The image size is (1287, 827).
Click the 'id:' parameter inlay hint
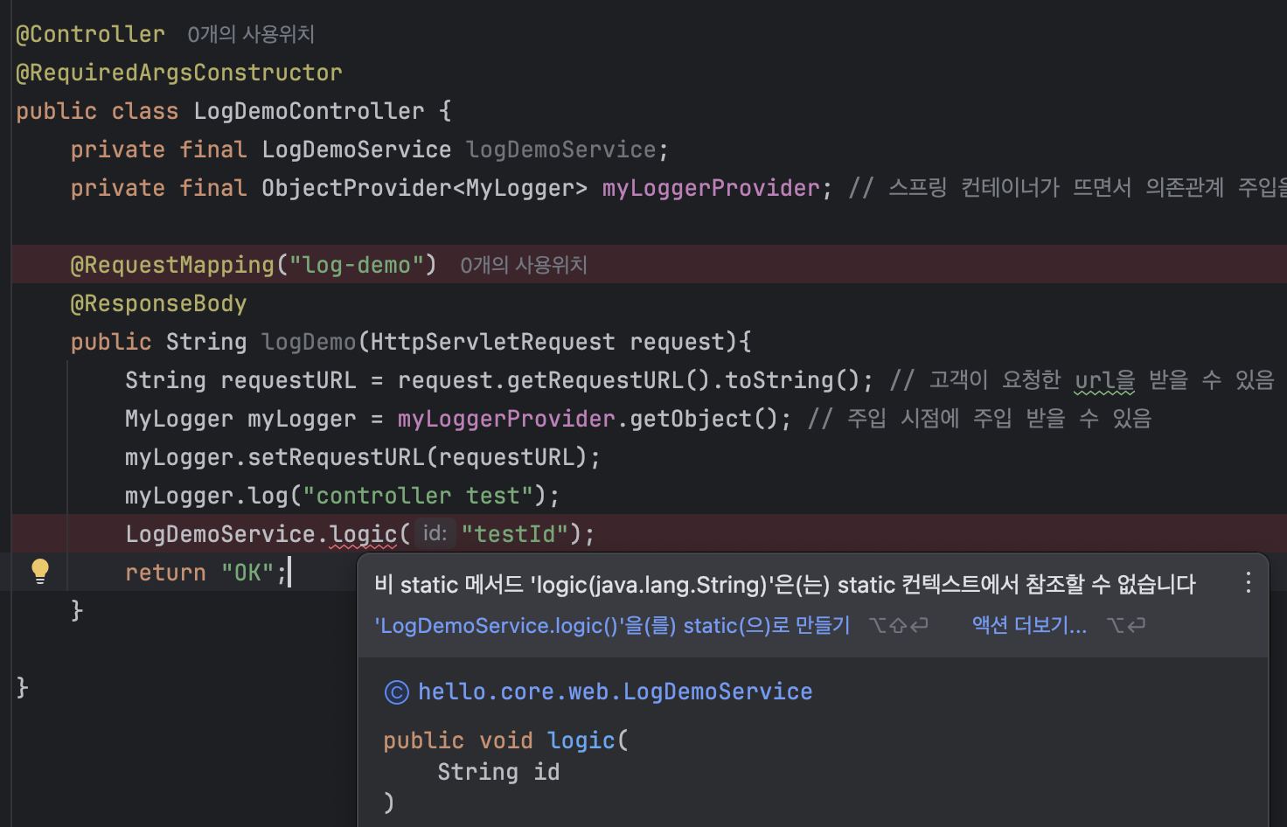coord(435,533)
